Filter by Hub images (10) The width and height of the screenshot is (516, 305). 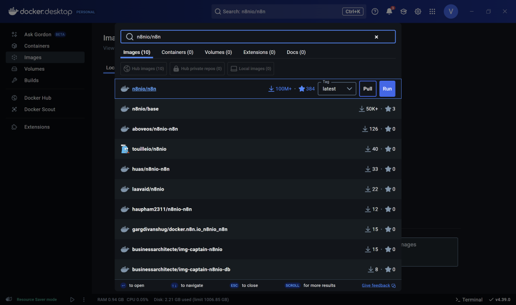click(x=144, y=69)
